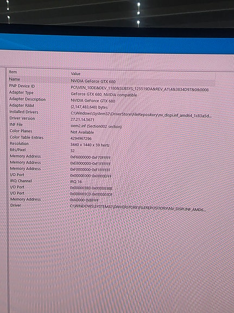
Task: Select the Memory Address 0xF6000000 row
Action: tap(111, 157)
